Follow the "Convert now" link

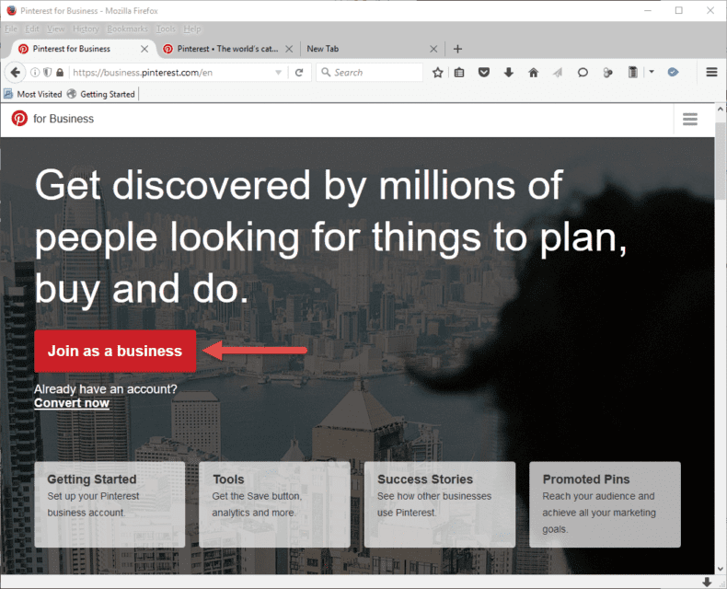coord(72,403)
